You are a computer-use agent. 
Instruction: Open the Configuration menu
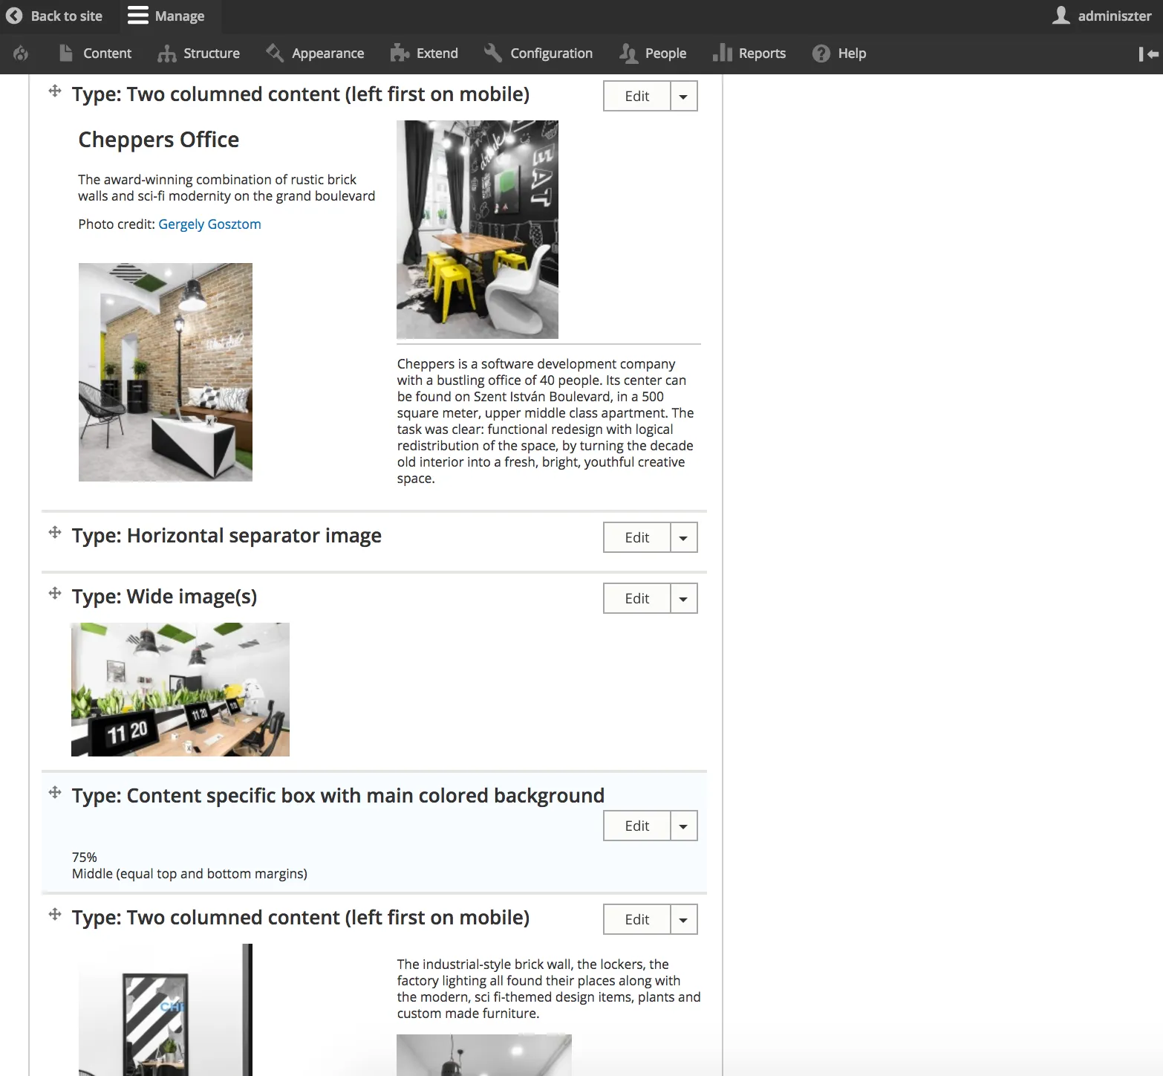tap(539, 54)
